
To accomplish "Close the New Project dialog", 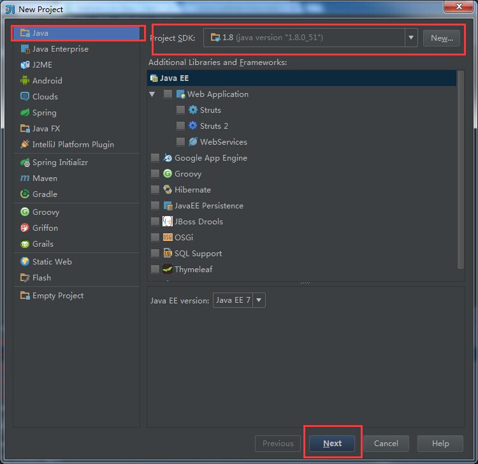I will (x=458, y=6).
